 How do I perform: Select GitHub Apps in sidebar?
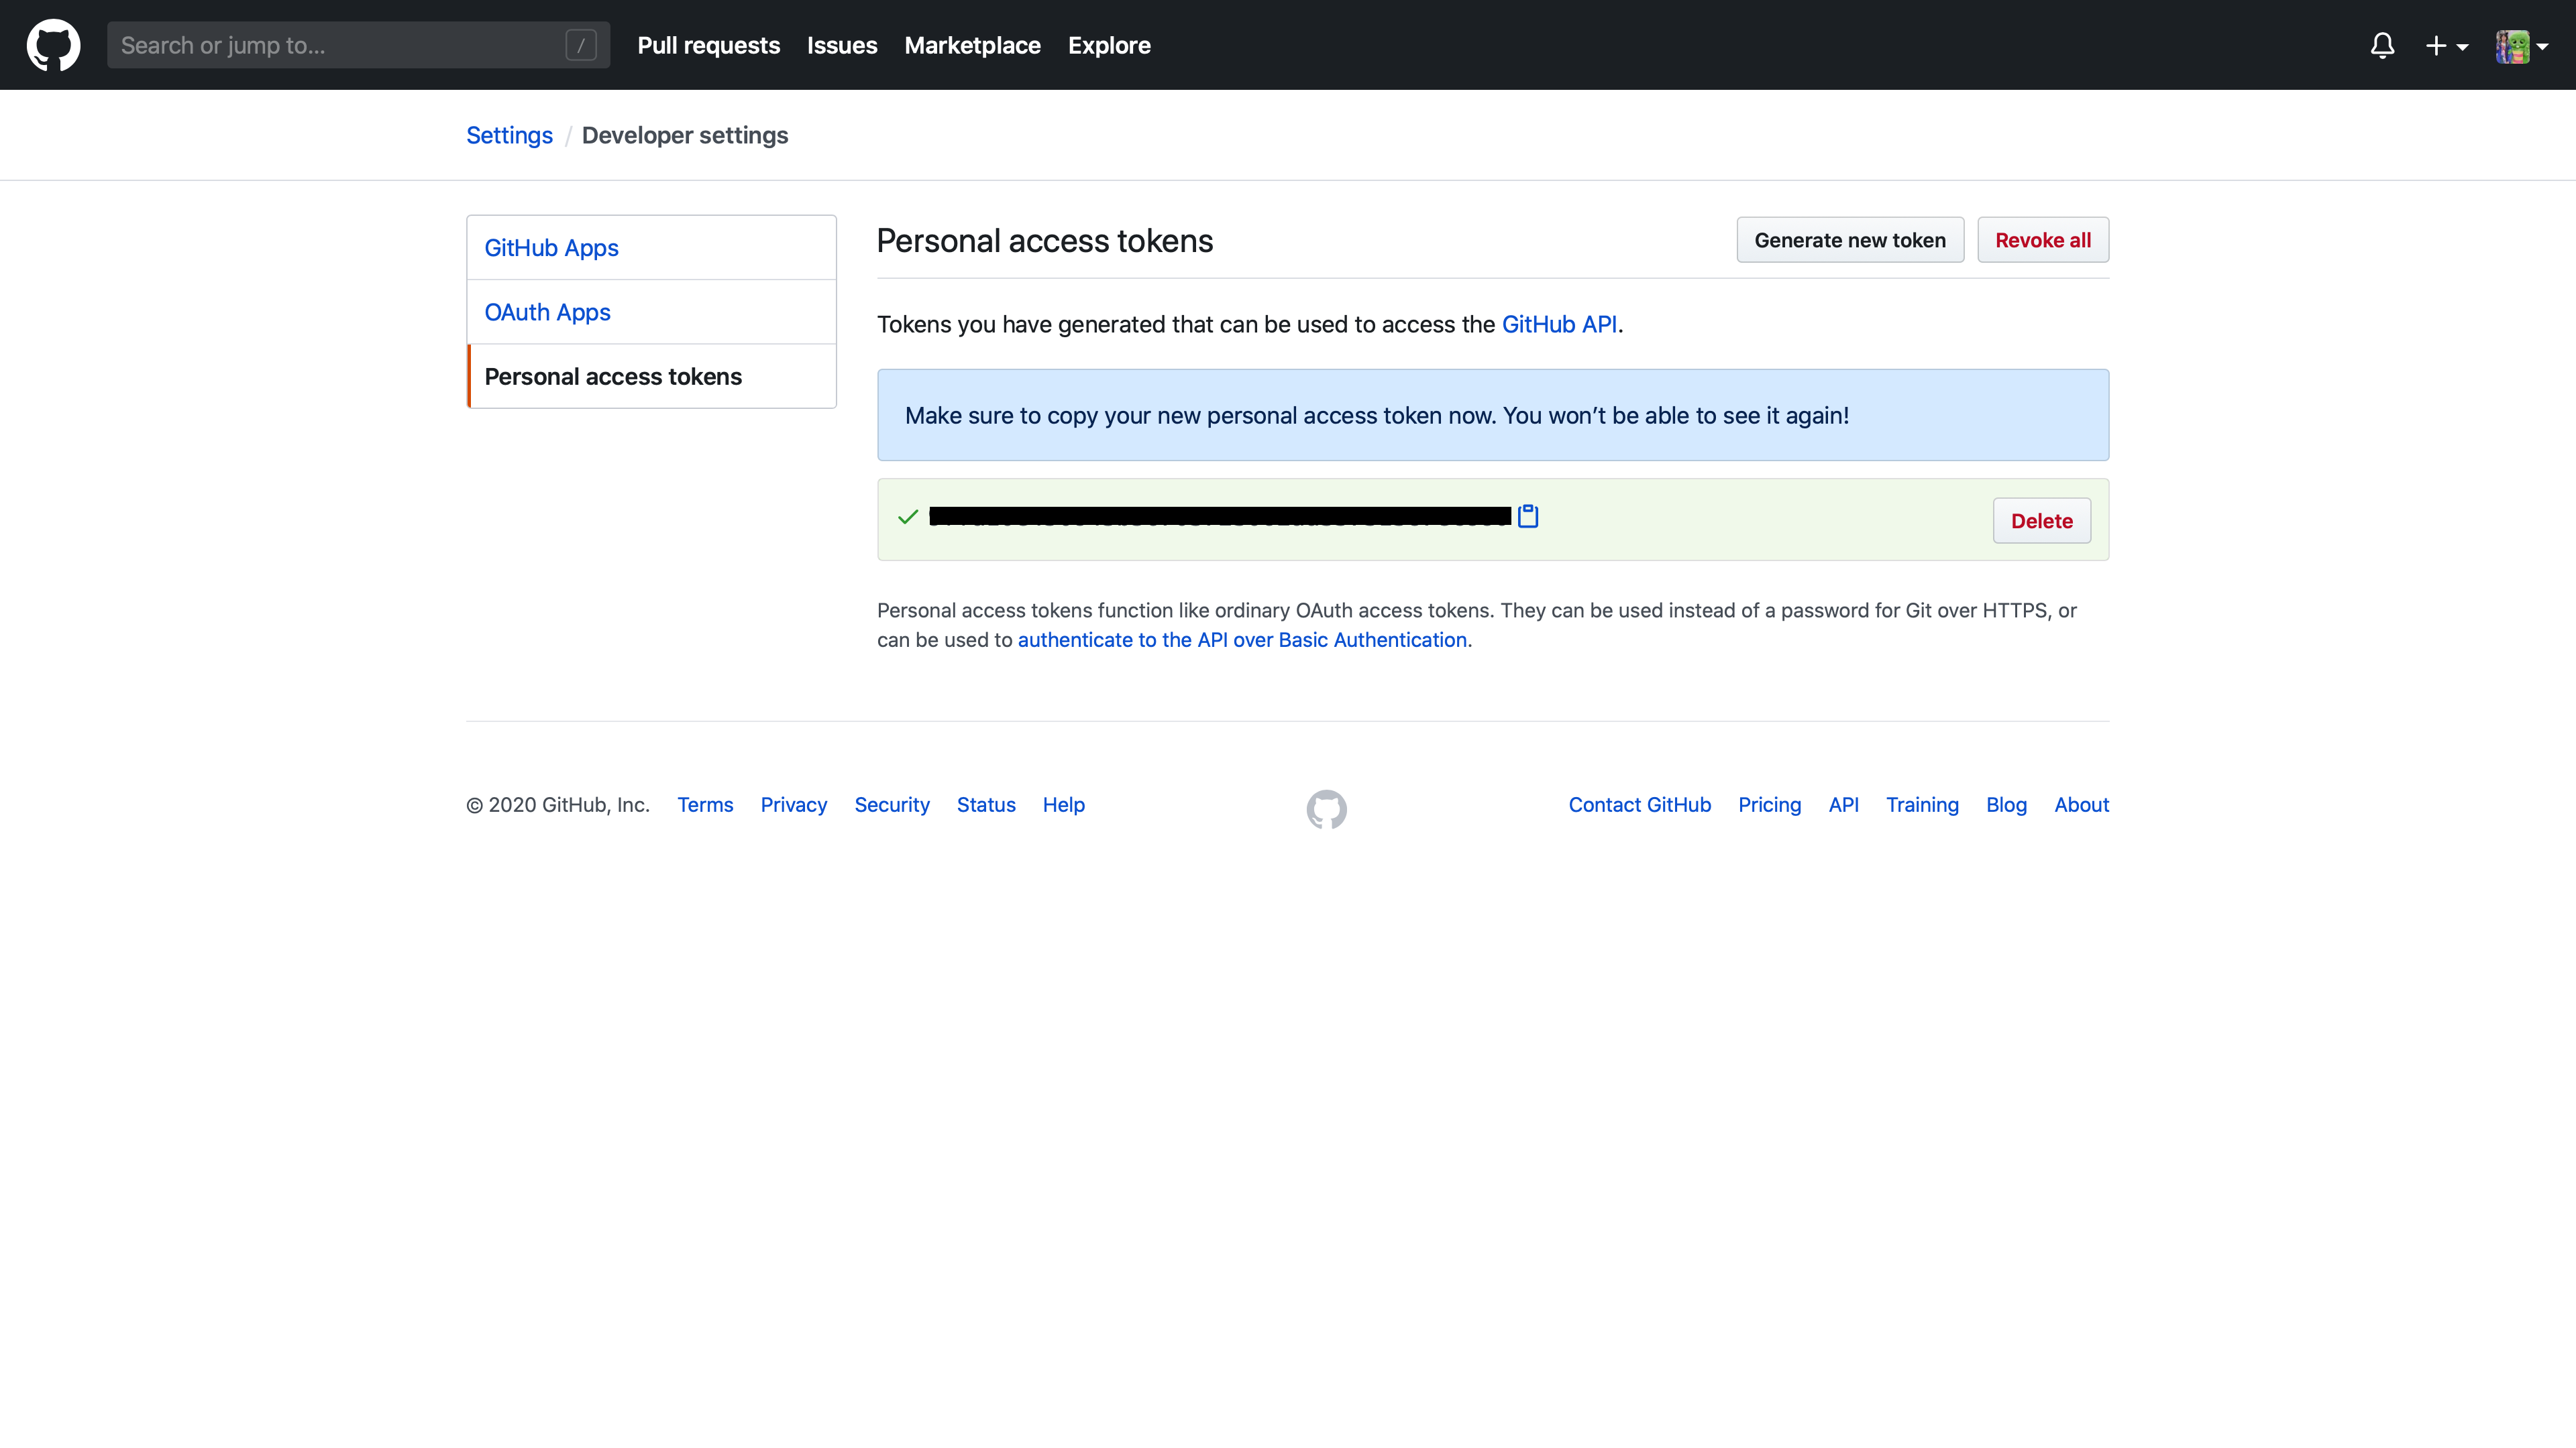651,247
